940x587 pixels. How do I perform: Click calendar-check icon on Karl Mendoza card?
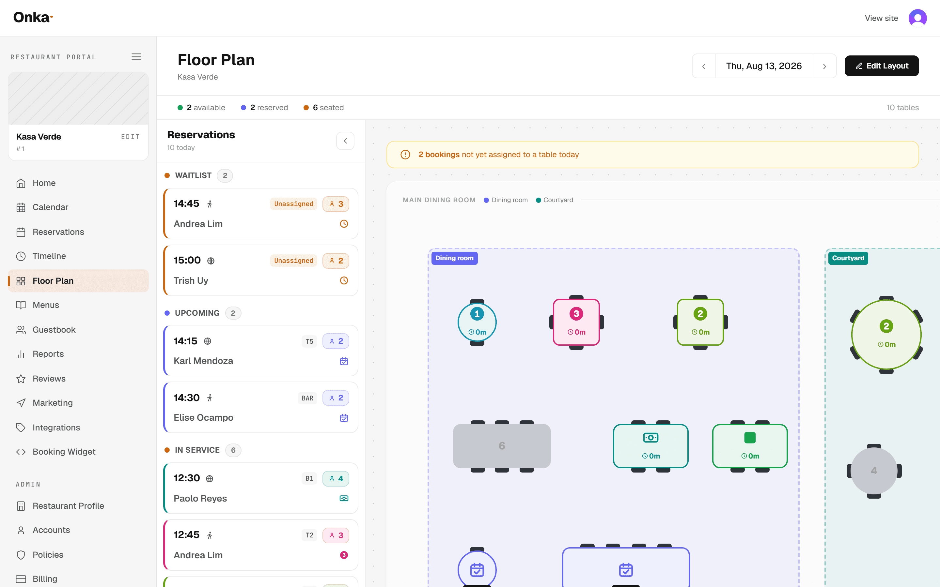(344, 361)
